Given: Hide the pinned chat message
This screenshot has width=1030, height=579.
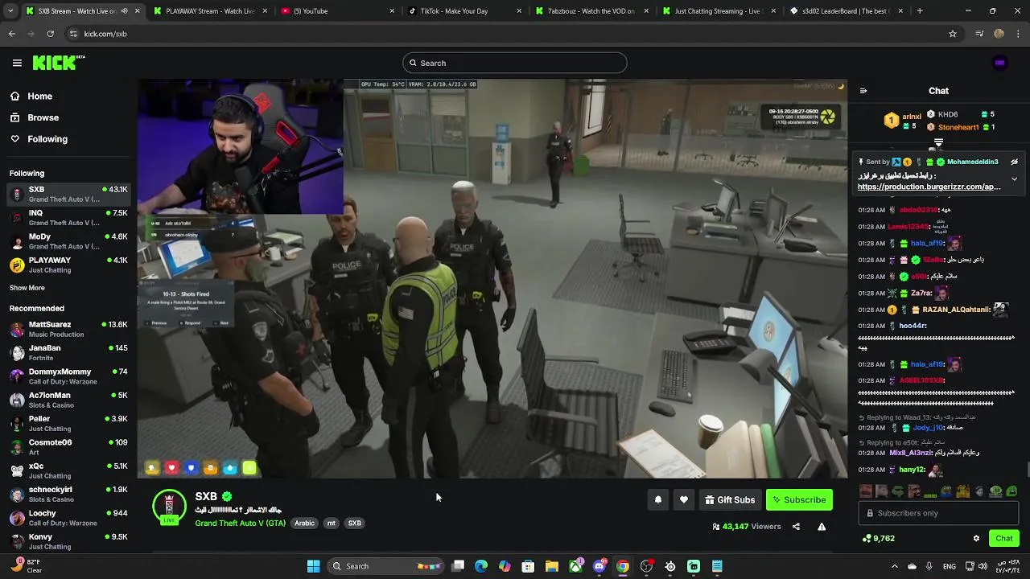Looking at the screenshot, I should 1014,162.
